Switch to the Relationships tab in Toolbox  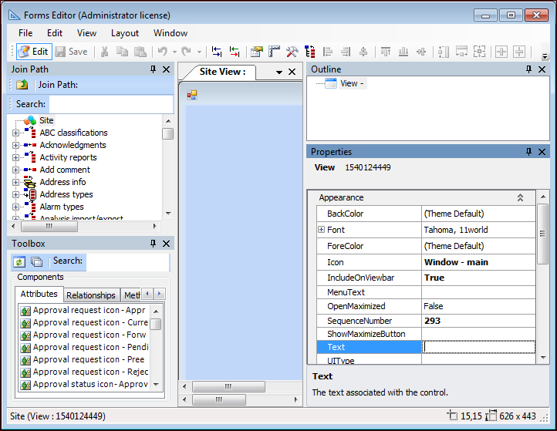[91, 295]
